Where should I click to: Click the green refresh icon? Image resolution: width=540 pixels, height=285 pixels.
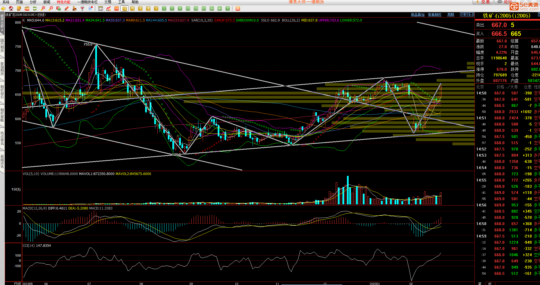(x=35, y=8)
